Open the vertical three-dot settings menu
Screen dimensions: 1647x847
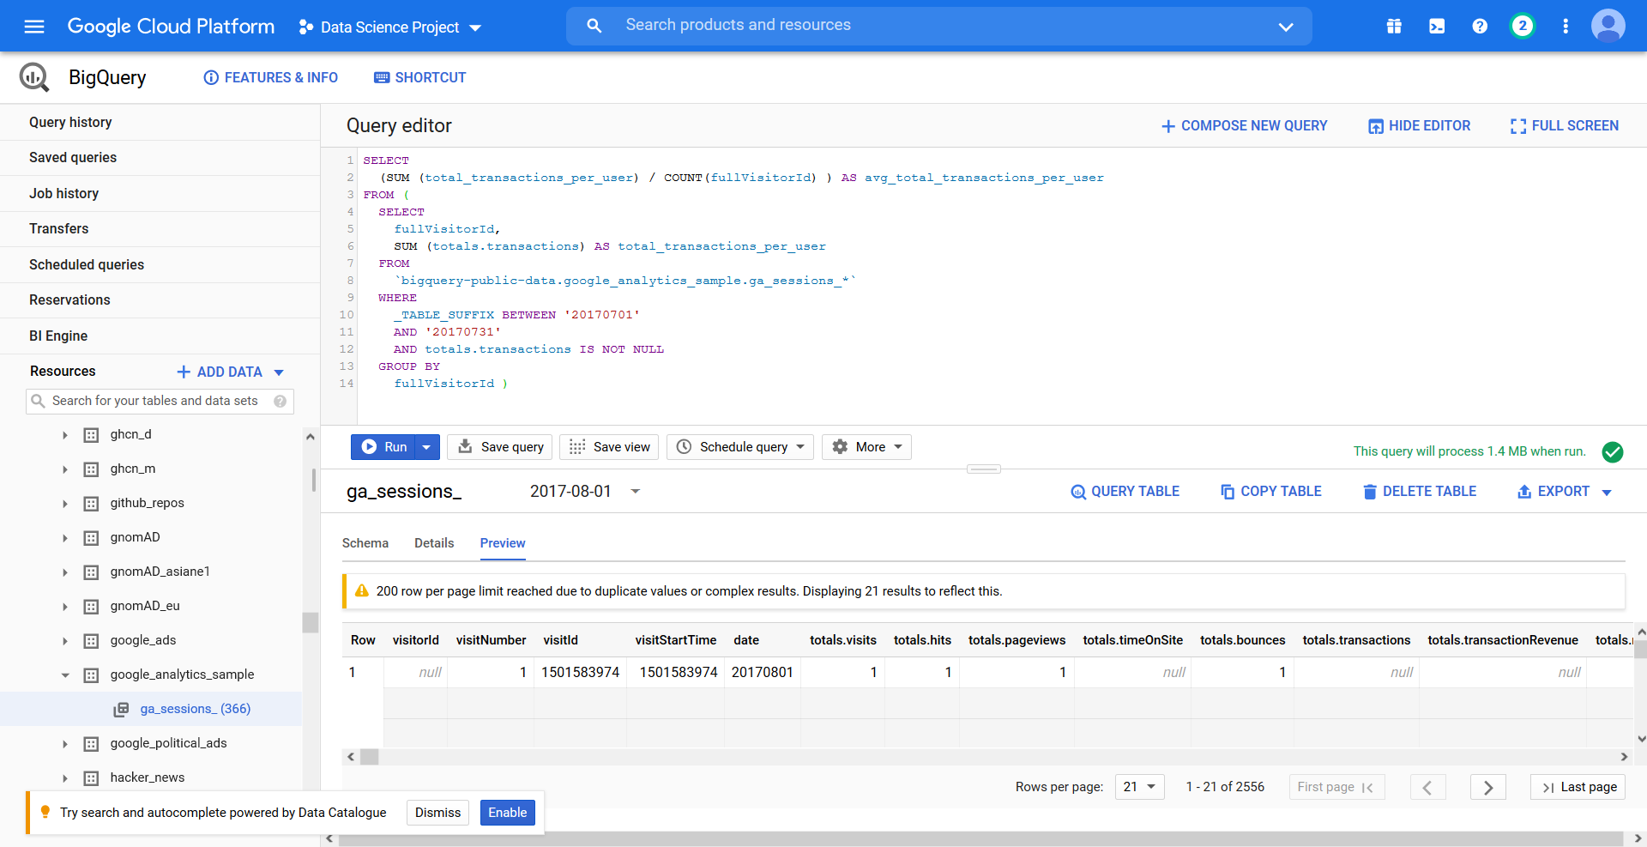pos(1566,27)
